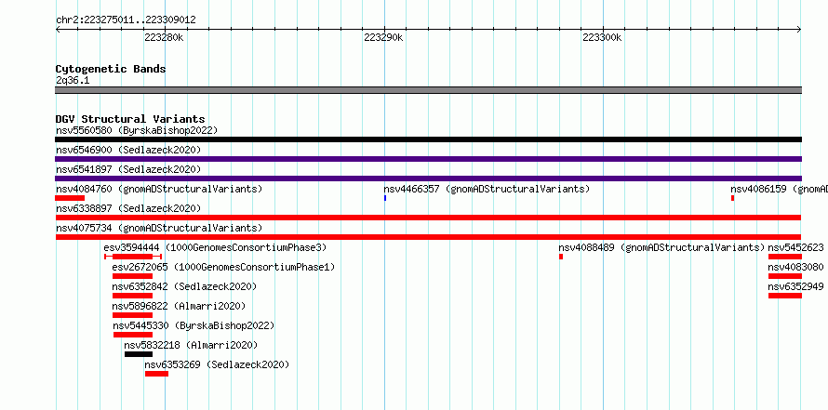Select the red bar under nsv6352949

point(784,296)
